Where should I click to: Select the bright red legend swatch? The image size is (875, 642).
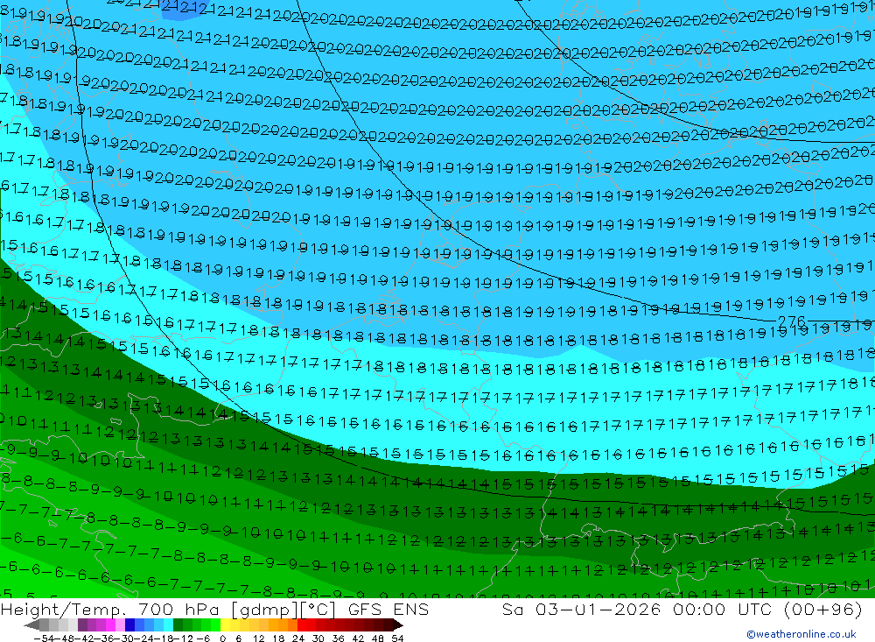302,625
